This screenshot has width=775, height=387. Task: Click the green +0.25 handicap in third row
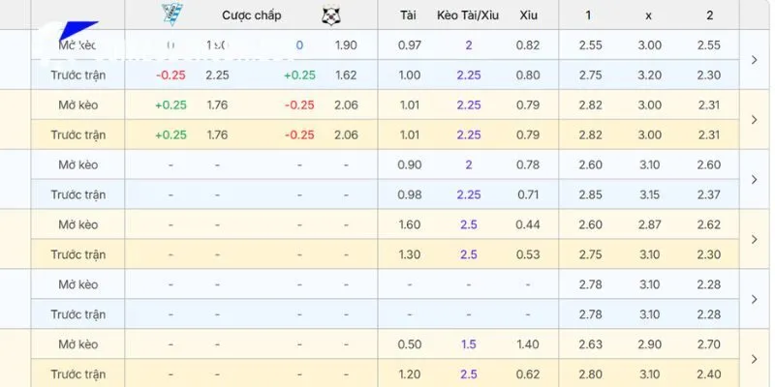click(170, 104)
